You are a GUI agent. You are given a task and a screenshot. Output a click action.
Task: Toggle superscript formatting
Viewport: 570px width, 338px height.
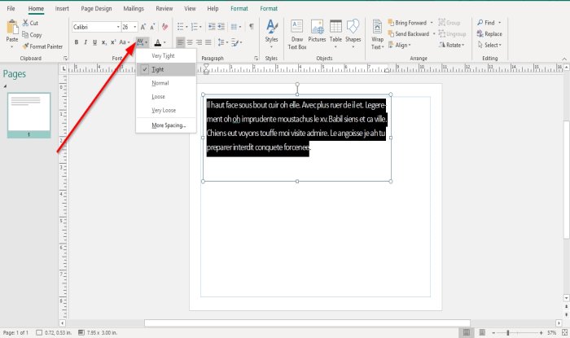click(x=113, y=42)
